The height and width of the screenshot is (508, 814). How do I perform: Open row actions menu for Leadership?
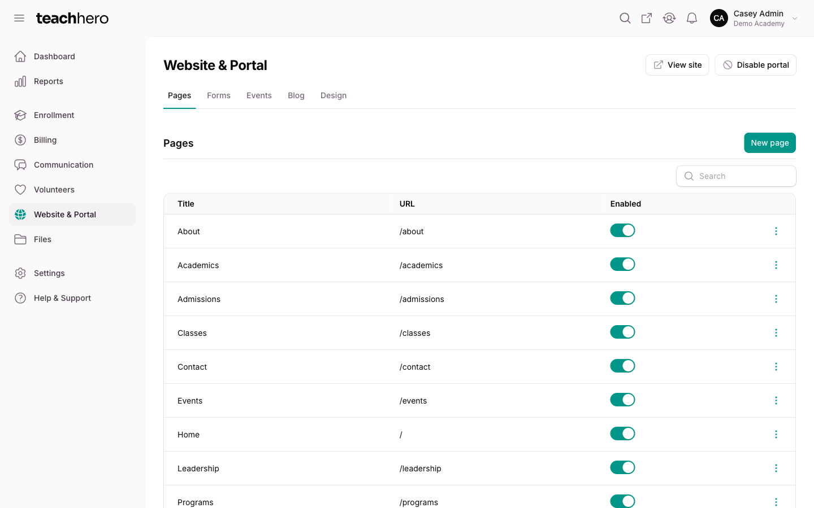tap(776, 468)
